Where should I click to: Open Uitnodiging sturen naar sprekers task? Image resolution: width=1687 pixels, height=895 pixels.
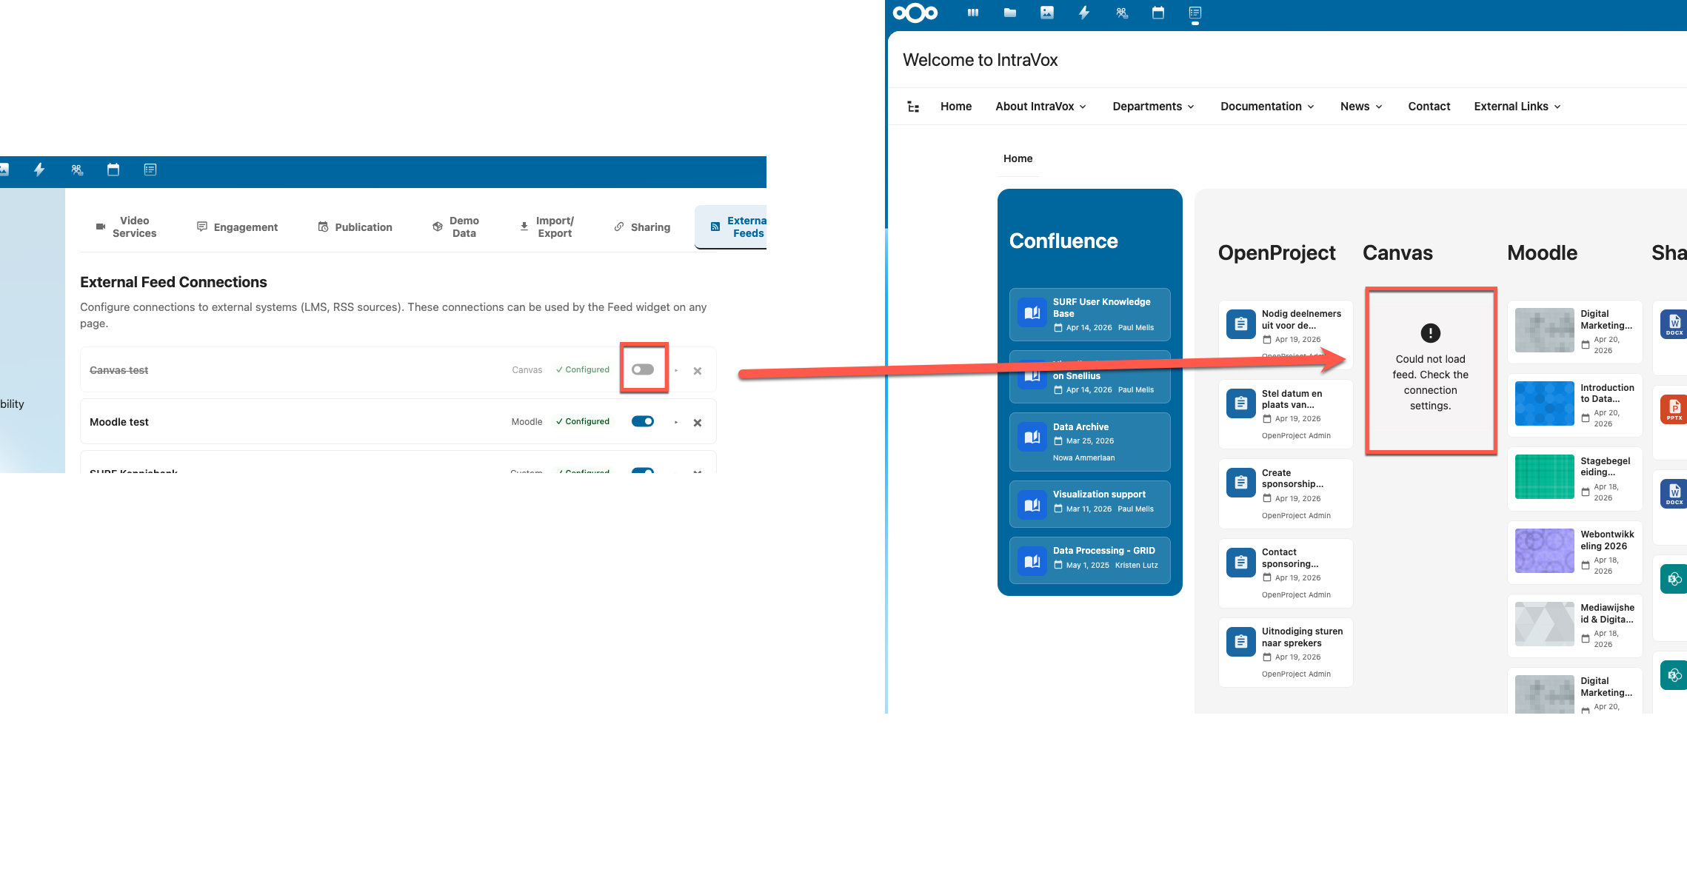[x=1286, y=653]
